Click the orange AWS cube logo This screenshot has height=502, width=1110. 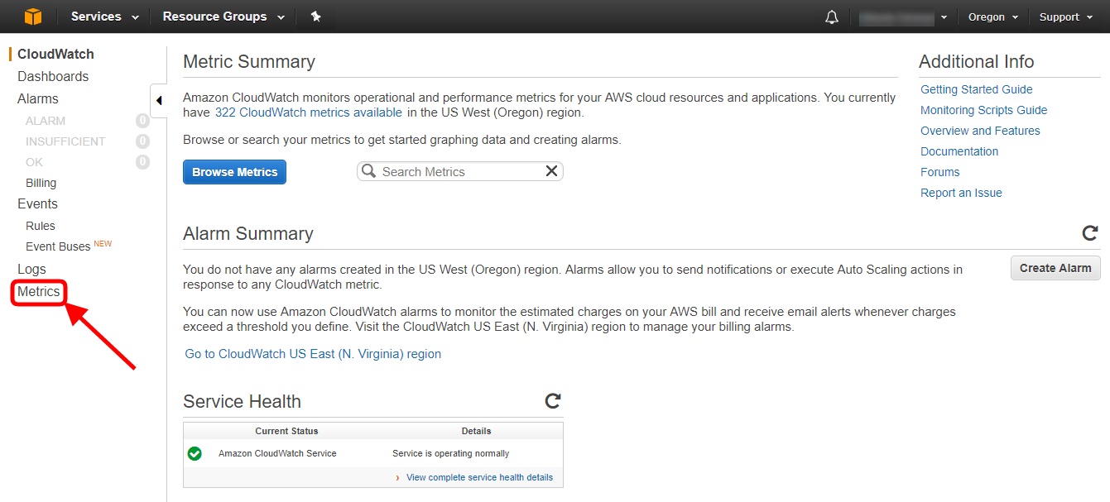coord(32,17)
